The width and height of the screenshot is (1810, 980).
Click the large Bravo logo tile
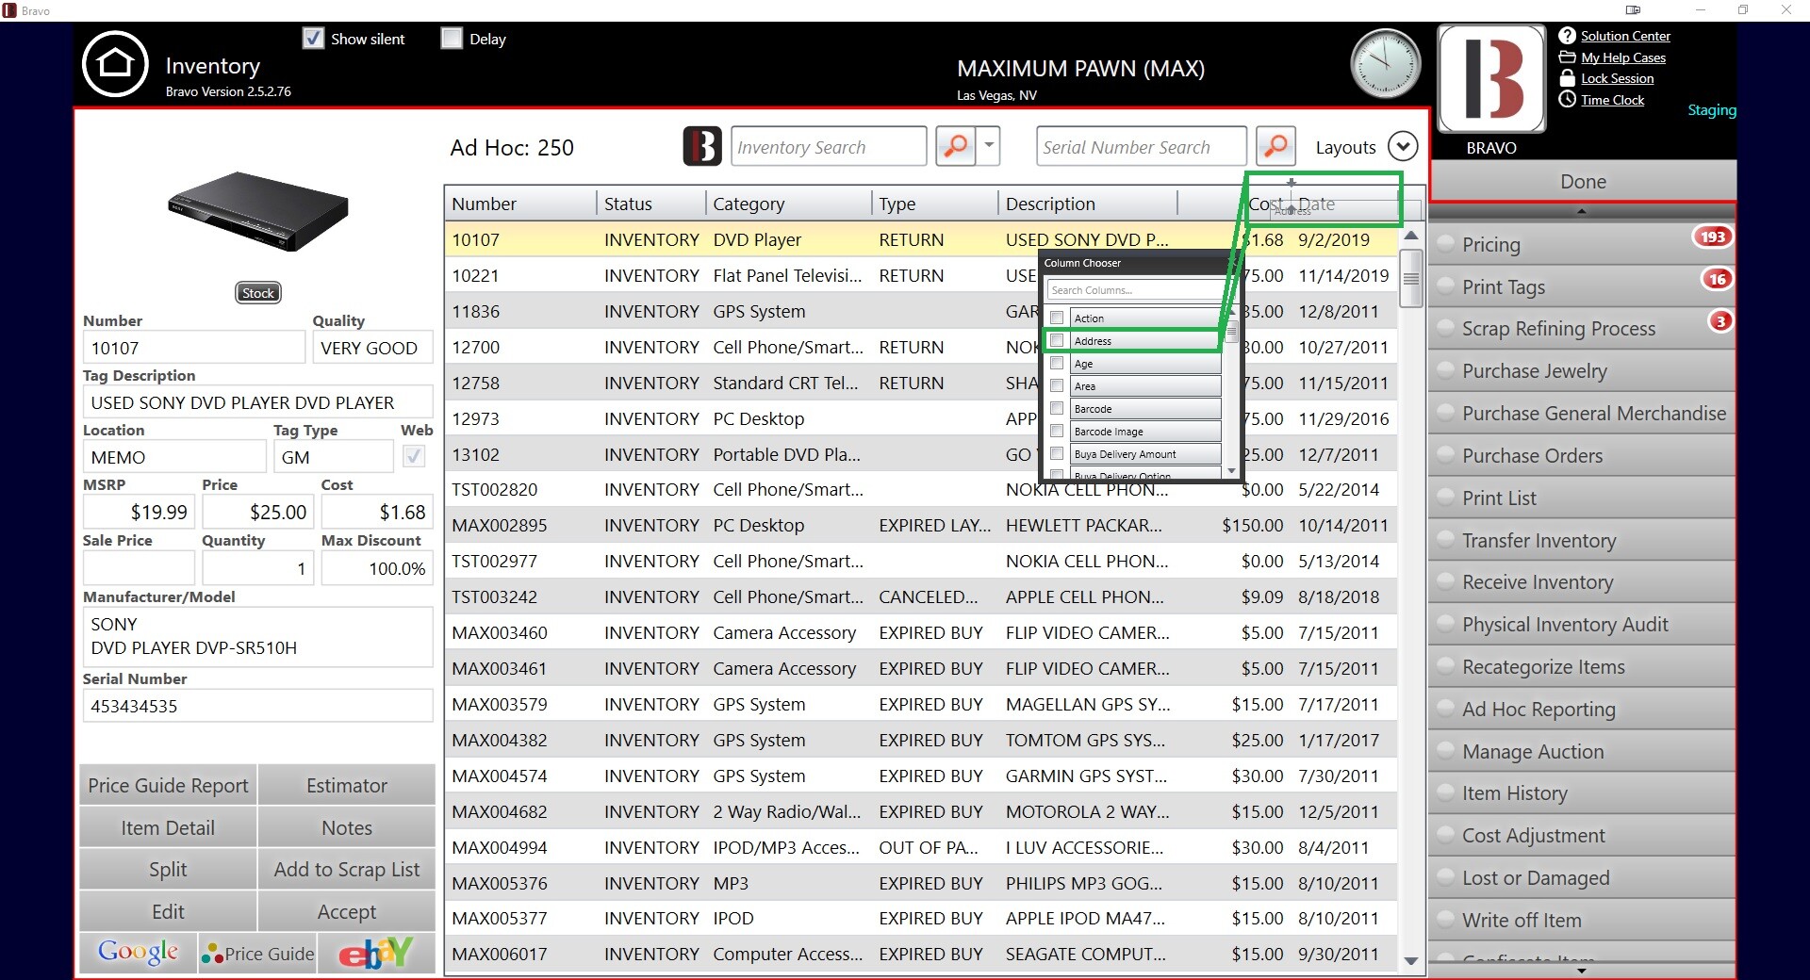pos(1491,79)
